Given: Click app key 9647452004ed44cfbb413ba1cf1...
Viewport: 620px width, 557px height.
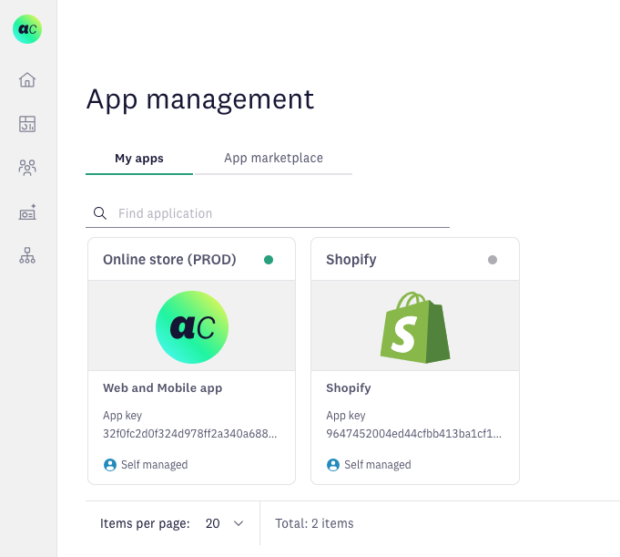Looking at the screenshot, I should (x=413, y=434).
